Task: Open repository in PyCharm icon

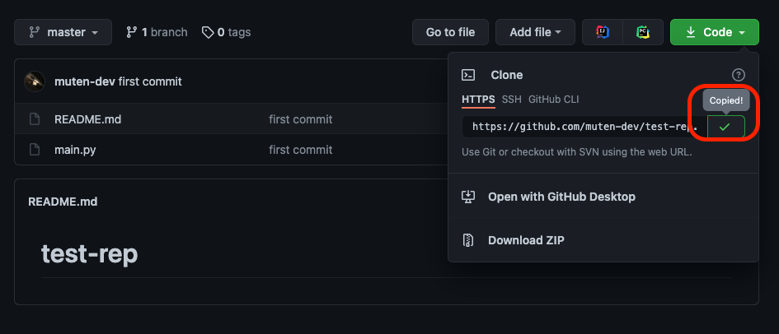Action: (x=643, y=32)
